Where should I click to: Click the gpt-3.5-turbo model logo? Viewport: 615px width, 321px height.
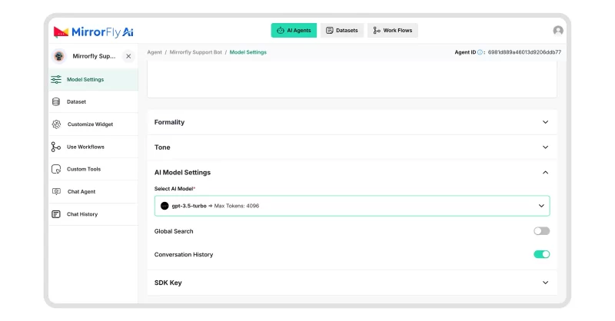point(165,206)
